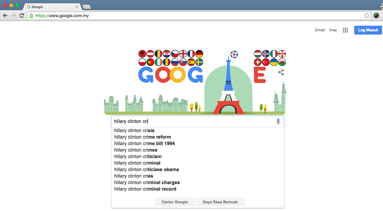This screenshot has height=211, width=383.
Task: Select suggestion 'hillary clinton crisis'
Action: tap(198, 131)
